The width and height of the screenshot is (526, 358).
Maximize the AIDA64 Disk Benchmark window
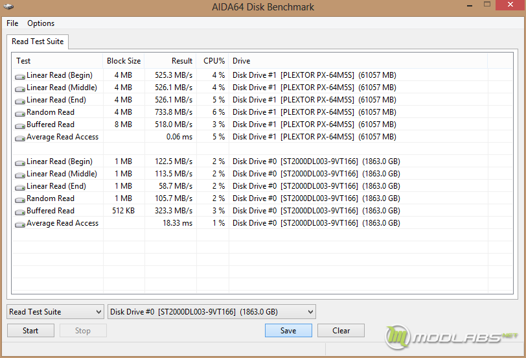(487, 5)
